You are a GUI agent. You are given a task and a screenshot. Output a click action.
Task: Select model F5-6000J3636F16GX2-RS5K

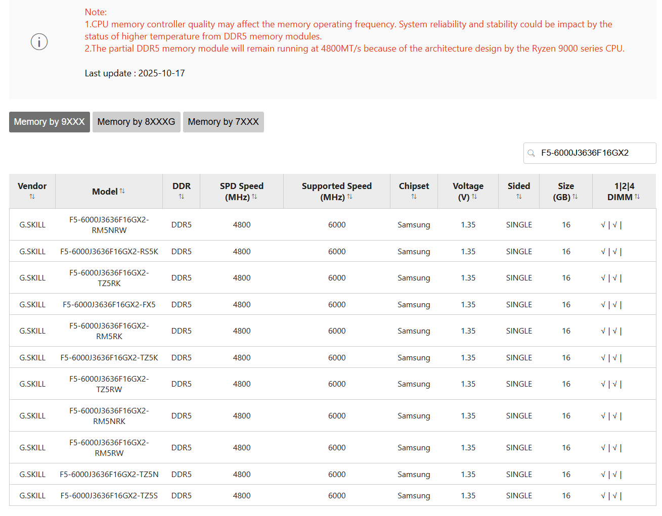(x=109, y=252)
